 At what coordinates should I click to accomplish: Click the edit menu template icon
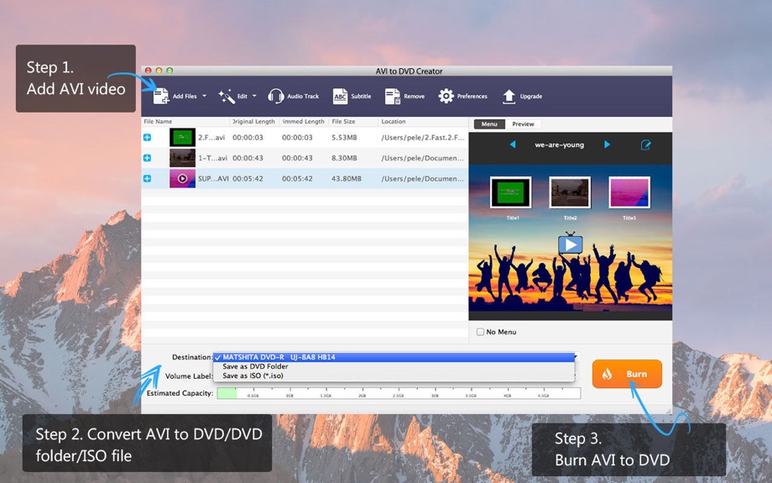point(645,144)
